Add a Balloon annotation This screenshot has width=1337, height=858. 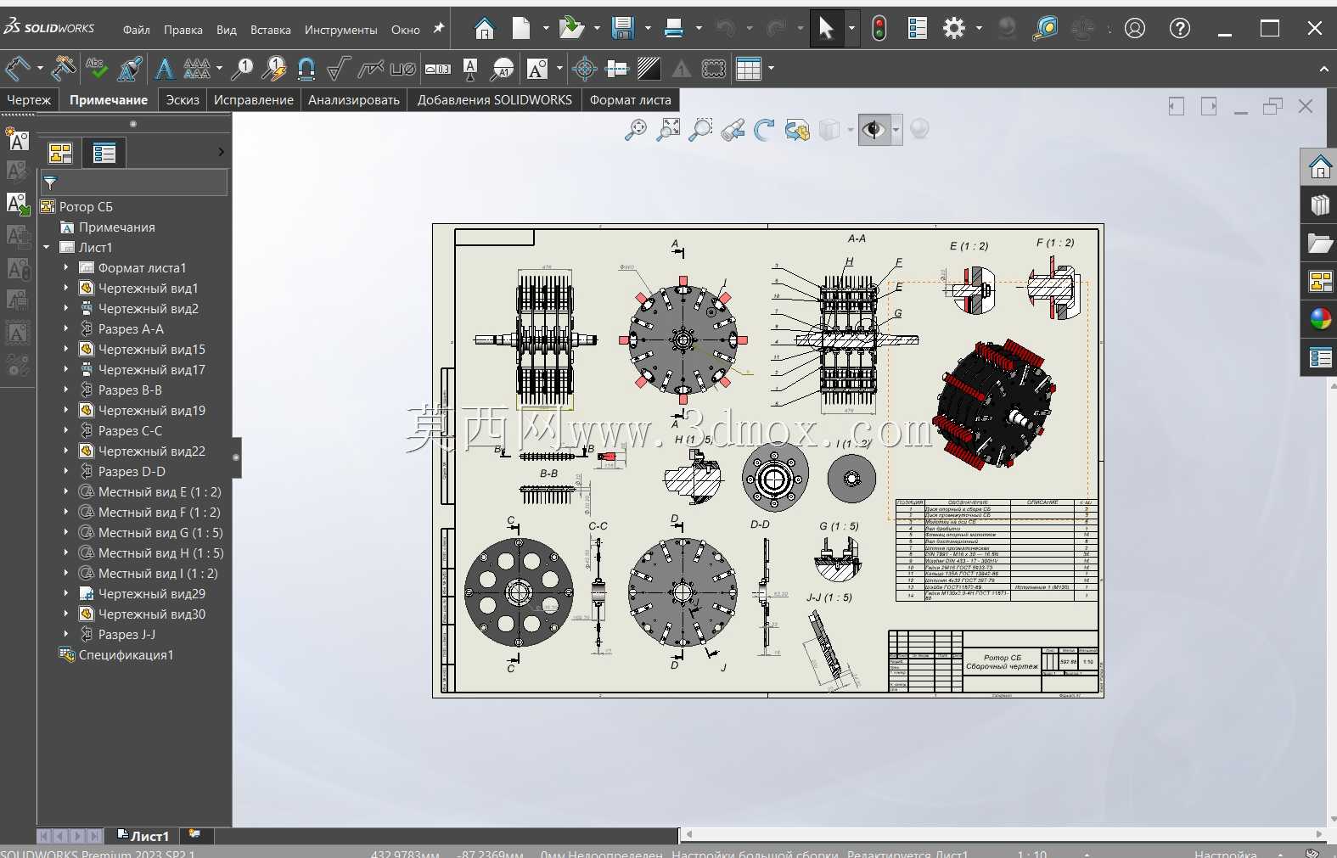point(242,69)
